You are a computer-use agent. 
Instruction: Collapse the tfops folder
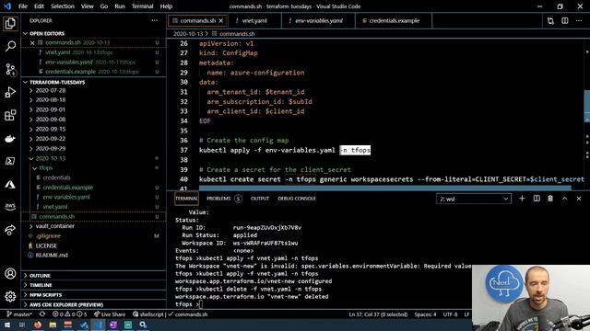coord(43,167)
